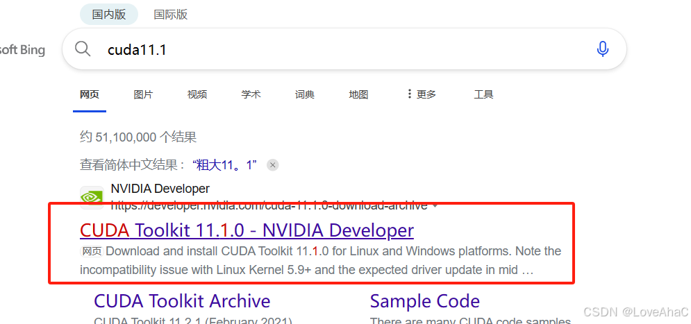
Task: Expand the URL dropdown arrow for NVIDIA result
Action: tap(435, 205)
